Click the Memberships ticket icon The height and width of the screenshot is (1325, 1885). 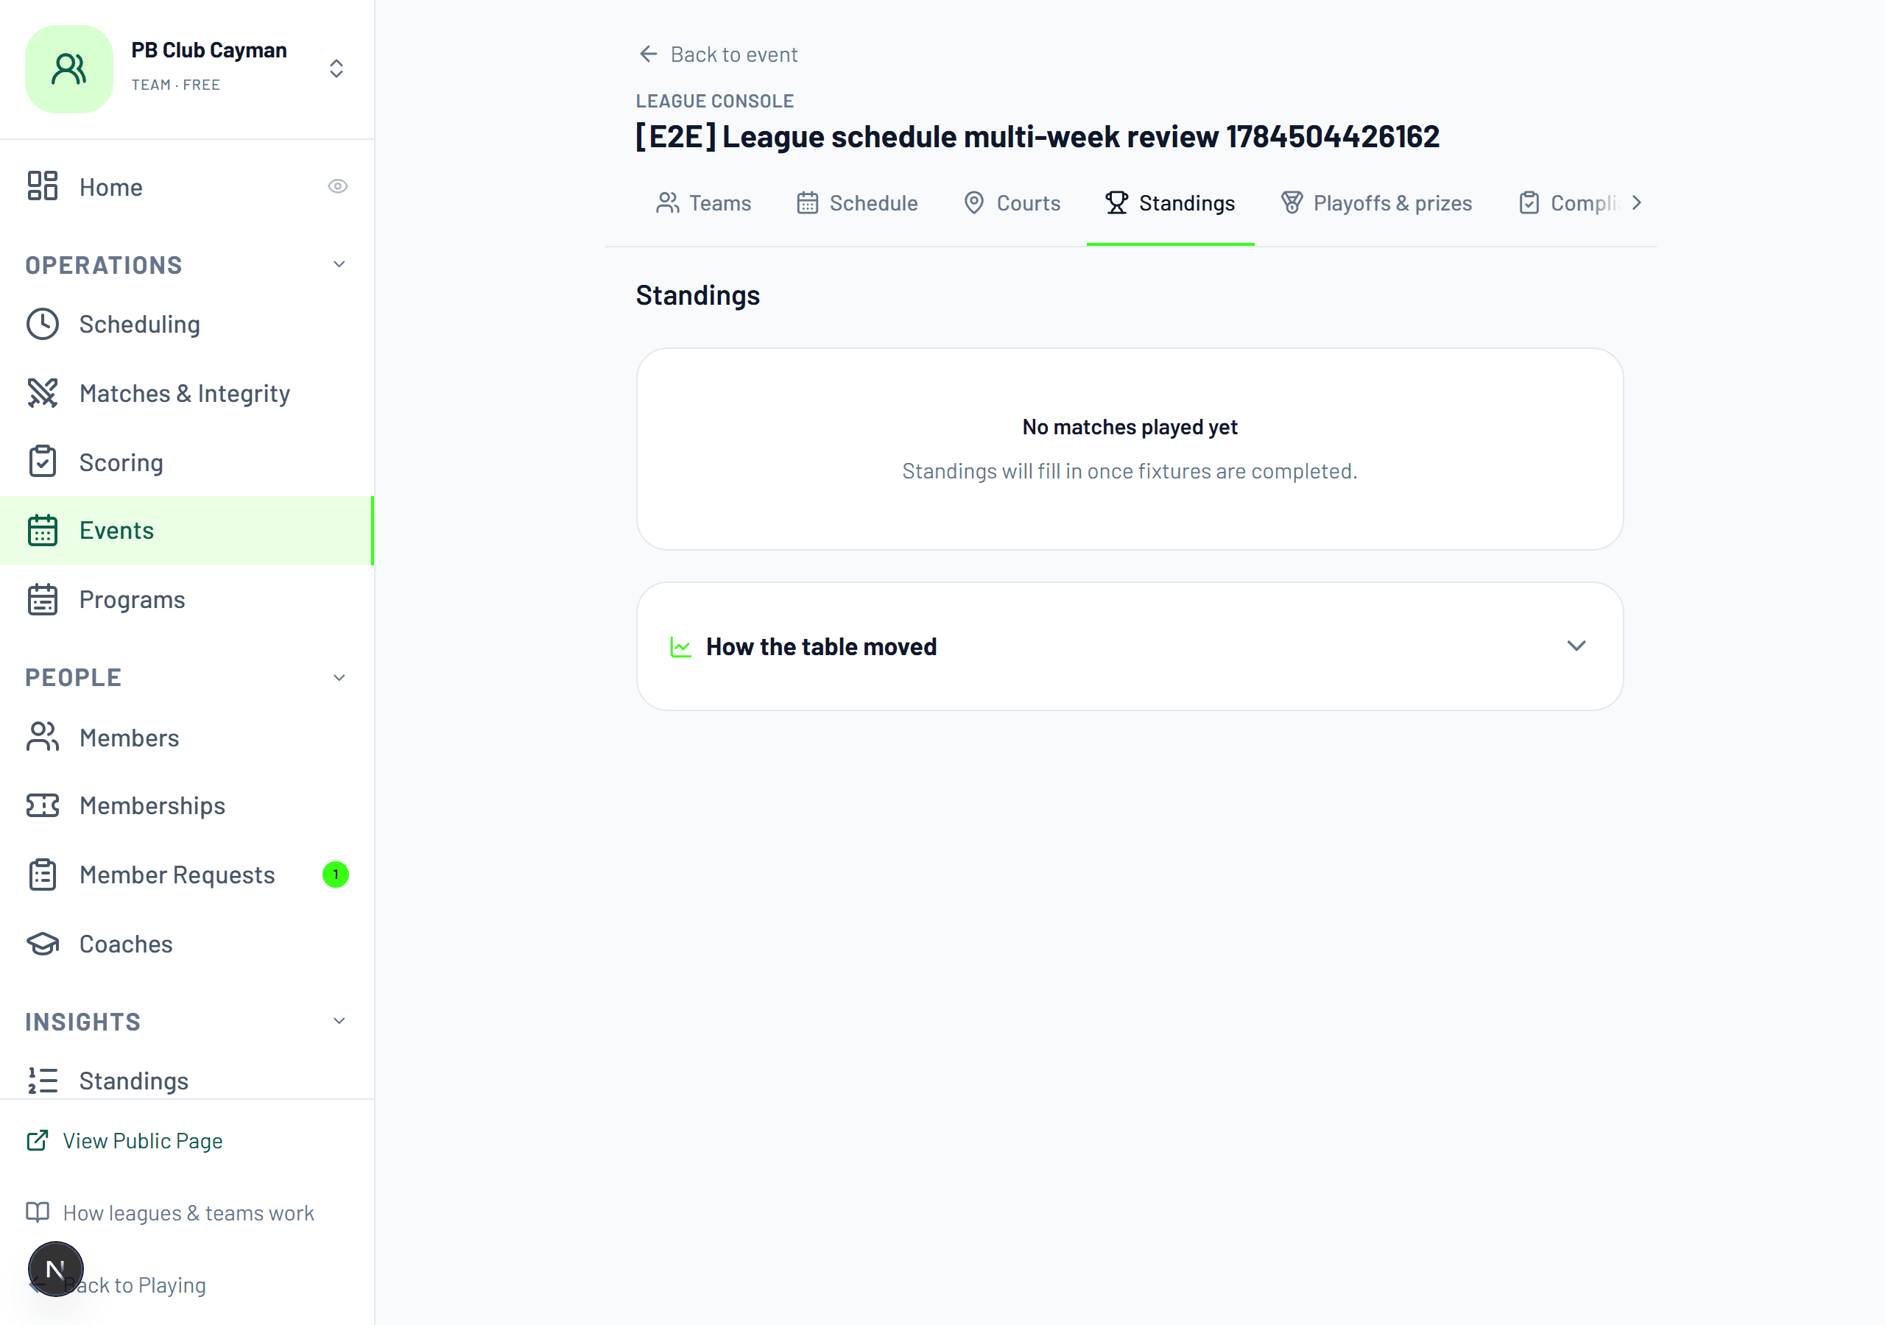coord(43,805)
